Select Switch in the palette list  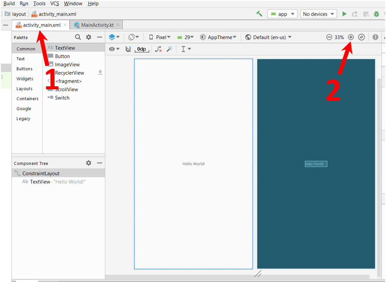click(x=74, y=98)
